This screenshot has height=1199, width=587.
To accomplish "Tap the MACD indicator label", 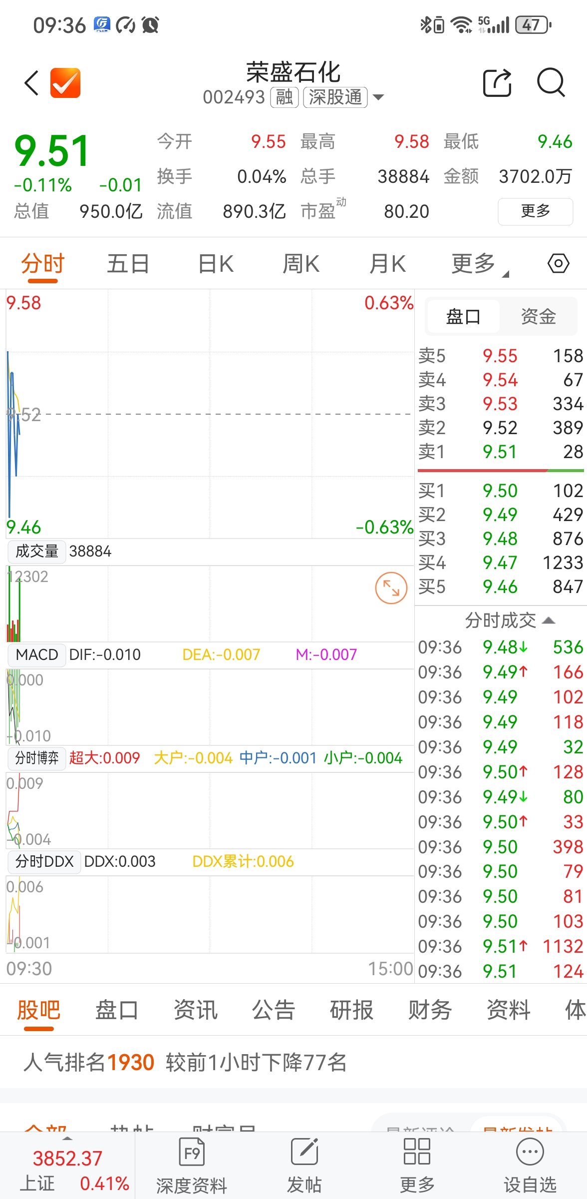I will [37, 654].
